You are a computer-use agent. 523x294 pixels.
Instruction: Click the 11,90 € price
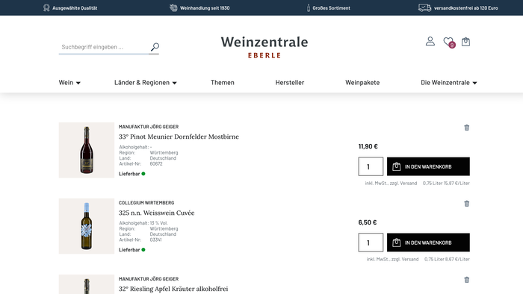coord(368,146)
